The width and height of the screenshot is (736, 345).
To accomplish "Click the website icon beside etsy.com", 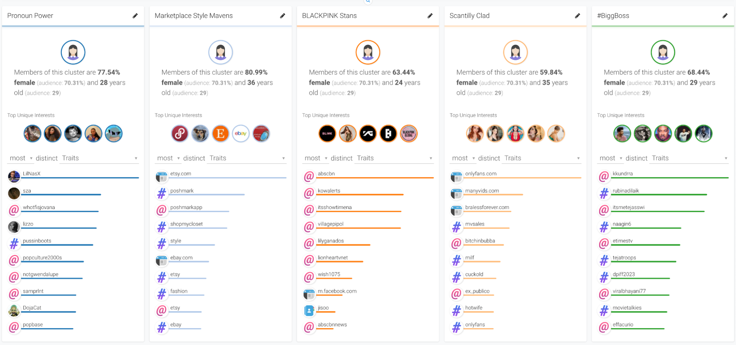I will pyautogui.click(x=161, y=177).
